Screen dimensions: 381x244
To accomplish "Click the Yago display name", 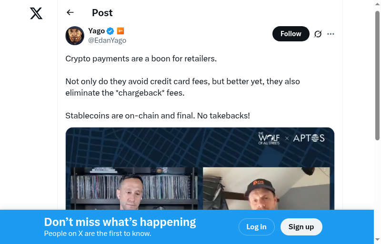I will 96,31.
